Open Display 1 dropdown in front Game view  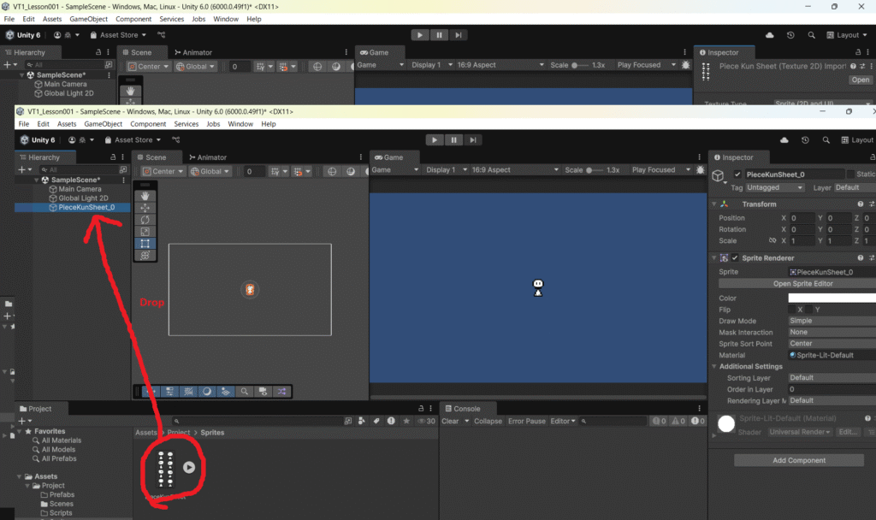coord(447,170)
